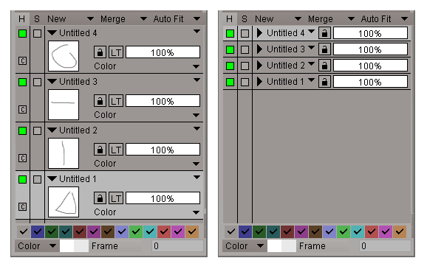Screen dimensions: 427x272
Task: Click the C icon on Untitled 4 layer
Action: point(23,60)
